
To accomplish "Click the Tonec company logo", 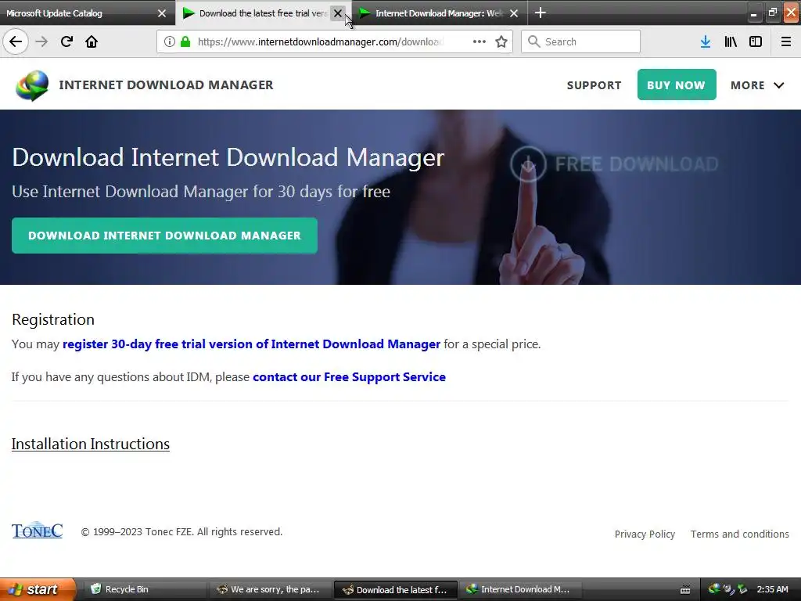I will [x=38, y=531].
